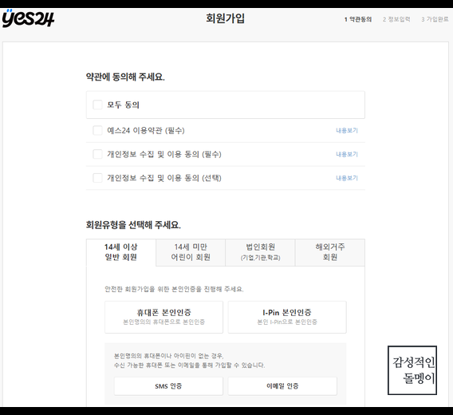Choose I-Pin 본인인증
Screen dimensions: 453x415
(287, 317)
